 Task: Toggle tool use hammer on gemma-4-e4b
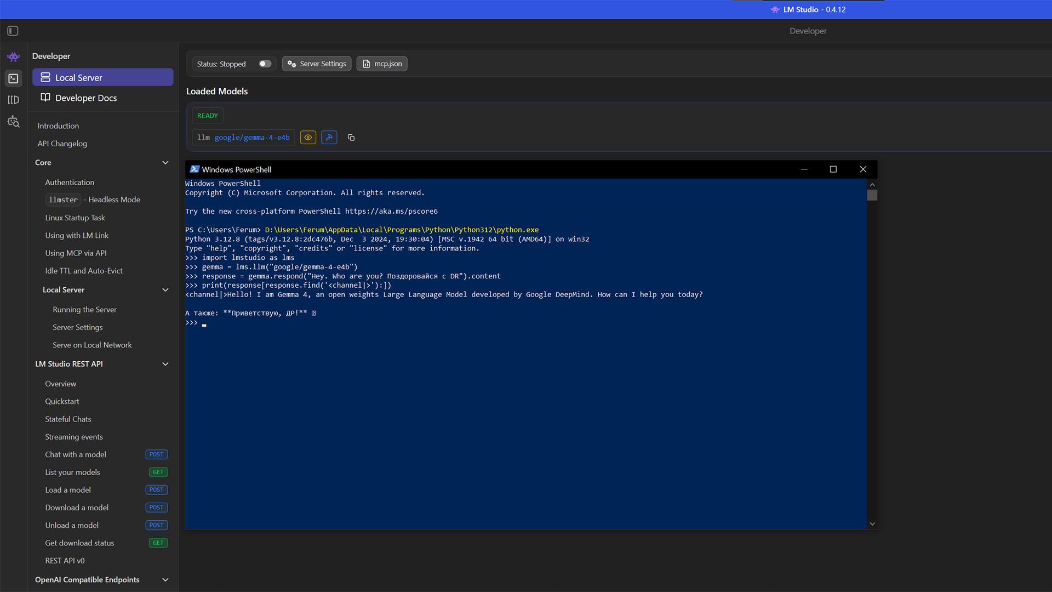pyautogui.click(x=329, y=138)
